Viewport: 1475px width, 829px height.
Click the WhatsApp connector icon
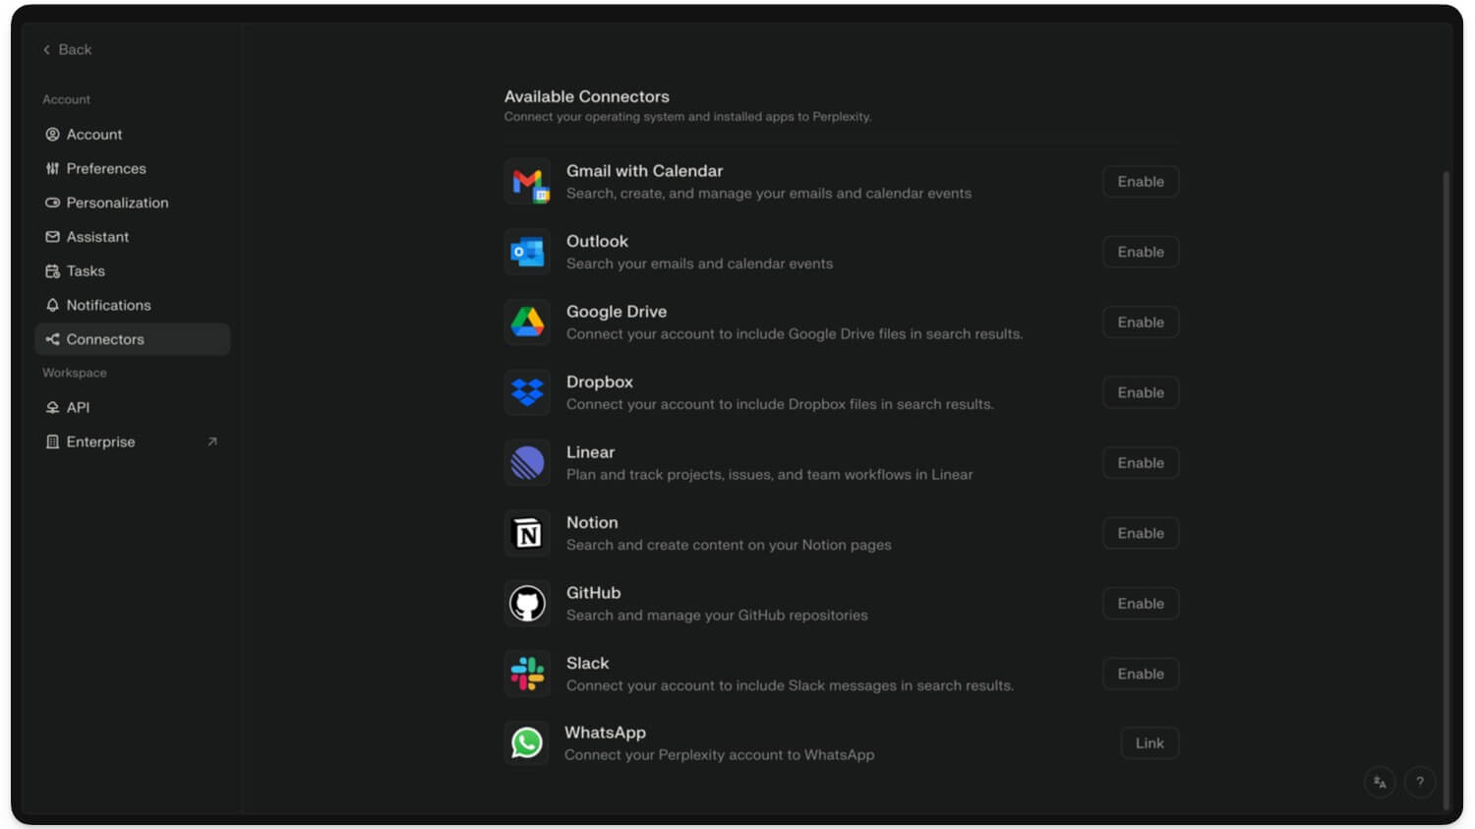pos(527,743)
